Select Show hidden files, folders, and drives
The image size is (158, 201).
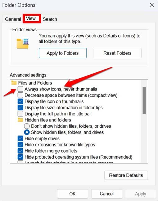[x=27, y=132]
